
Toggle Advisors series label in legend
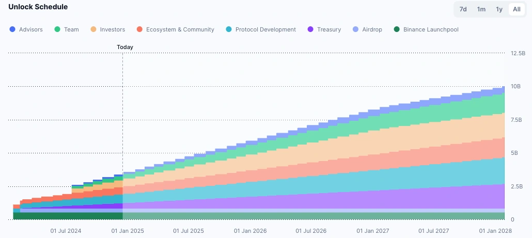[31, 29]
